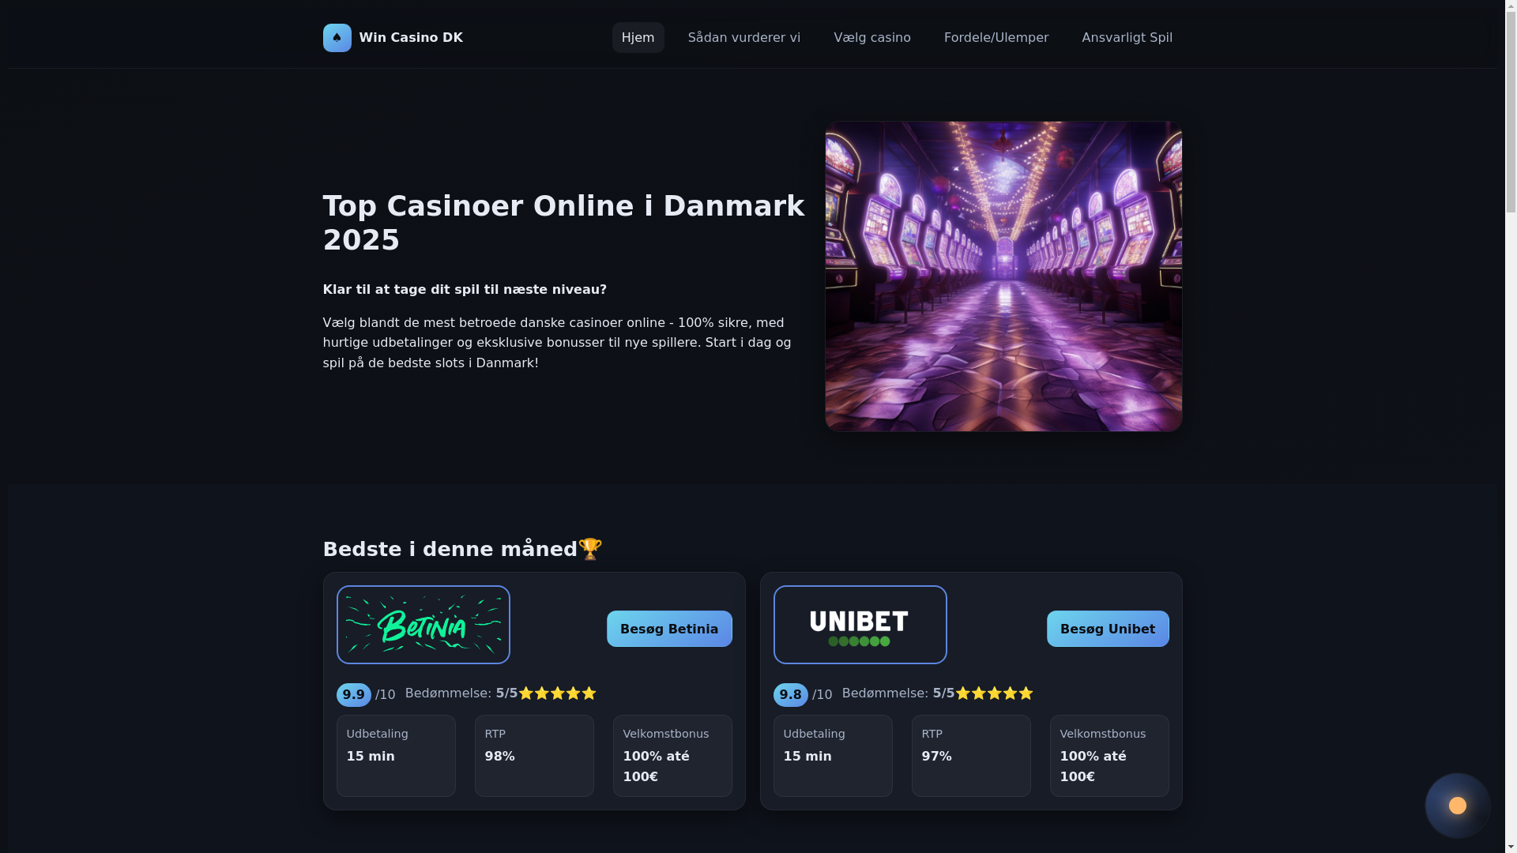The width and height of the screenshot is (1517, 853).
Task: Open the Fordele/Ulemper nav link
Action: coord(996,38)
